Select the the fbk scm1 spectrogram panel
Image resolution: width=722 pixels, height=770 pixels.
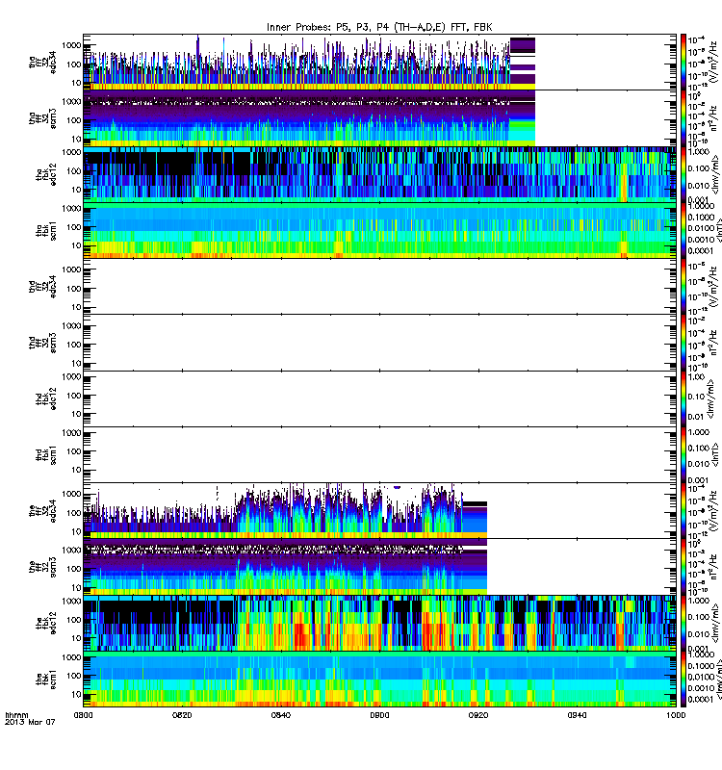pyautogui.click(x=379, y=679)
